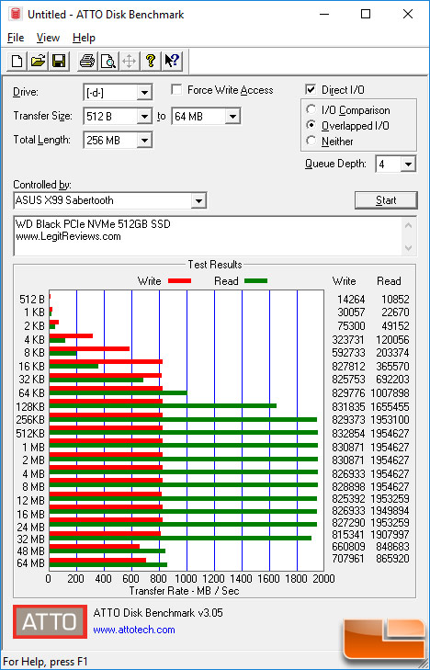
Task: Click the description box scroll down arrow
Action: pyautogui.click(x=409, y=248)
